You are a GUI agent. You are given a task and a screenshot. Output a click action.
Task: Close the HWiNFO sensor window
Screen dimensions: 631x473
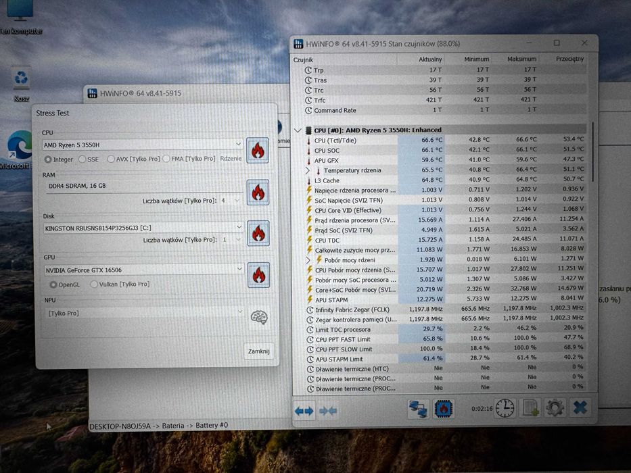tap(584, 42)
